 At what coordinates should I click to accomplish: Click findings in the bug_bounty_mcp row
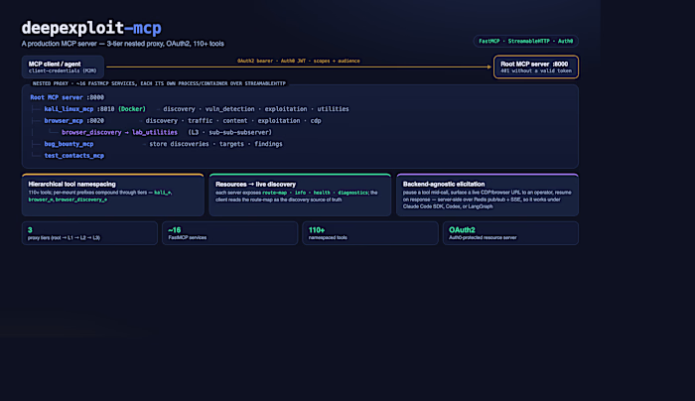click(x=268, y=144)
